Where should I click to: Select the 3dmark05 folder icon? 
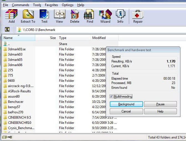click(x=5, y=60)
